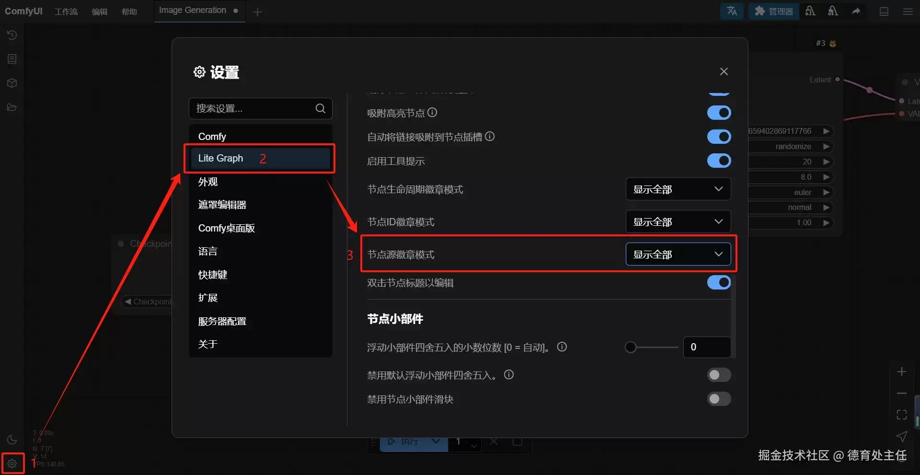Viewport: 920px width, 475px height.
Task: Click the 管理器 manager button
Action: point(773,11)
